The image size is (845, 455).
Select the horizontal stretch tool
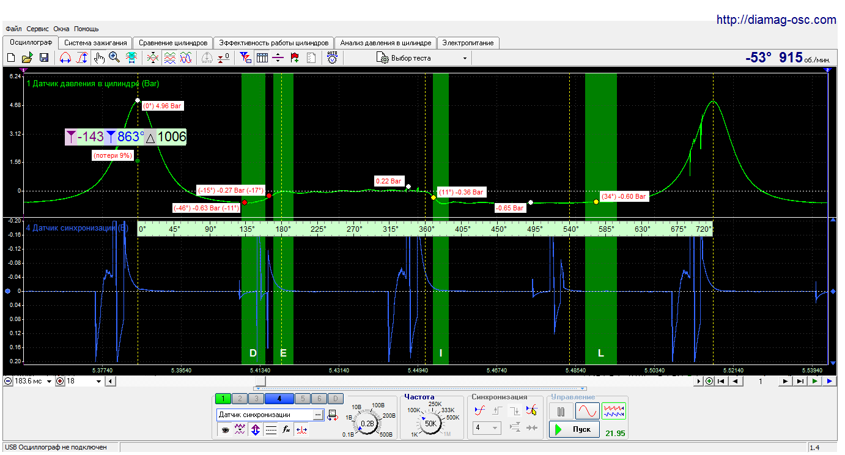pos(65,58)
